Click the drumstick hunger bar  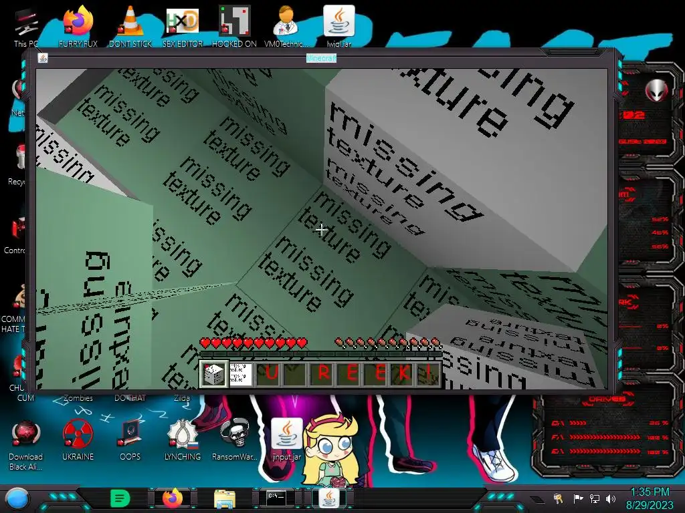coord(387,343)
